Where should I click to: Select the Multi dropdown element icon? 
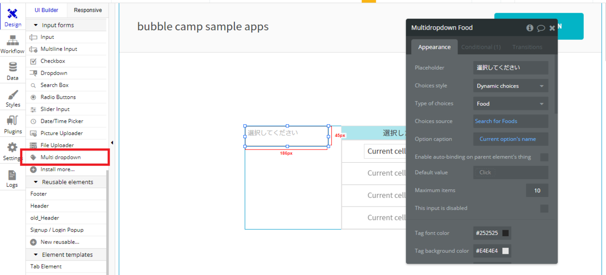pos(33,158)
